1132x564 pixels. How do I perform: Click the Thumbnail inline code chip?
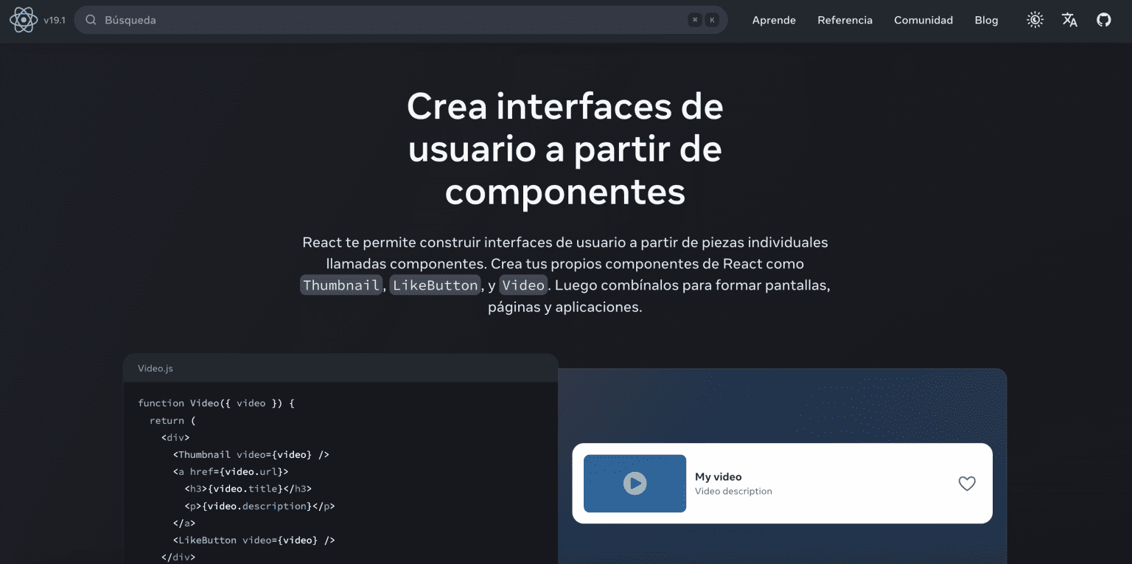click(x=341, y=285)
